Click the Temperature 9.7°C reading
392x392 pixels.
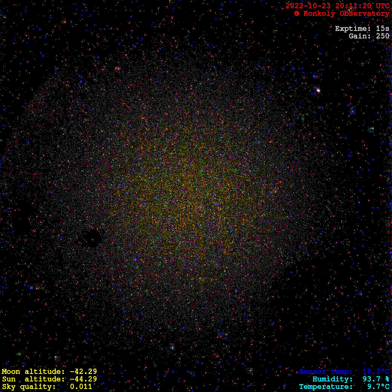coord(344,387)
